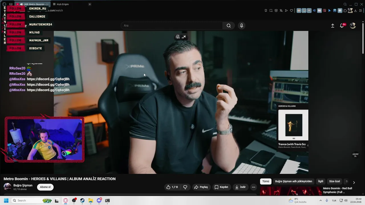Click the browser profile picture in the toolbar

click(350, 11)
